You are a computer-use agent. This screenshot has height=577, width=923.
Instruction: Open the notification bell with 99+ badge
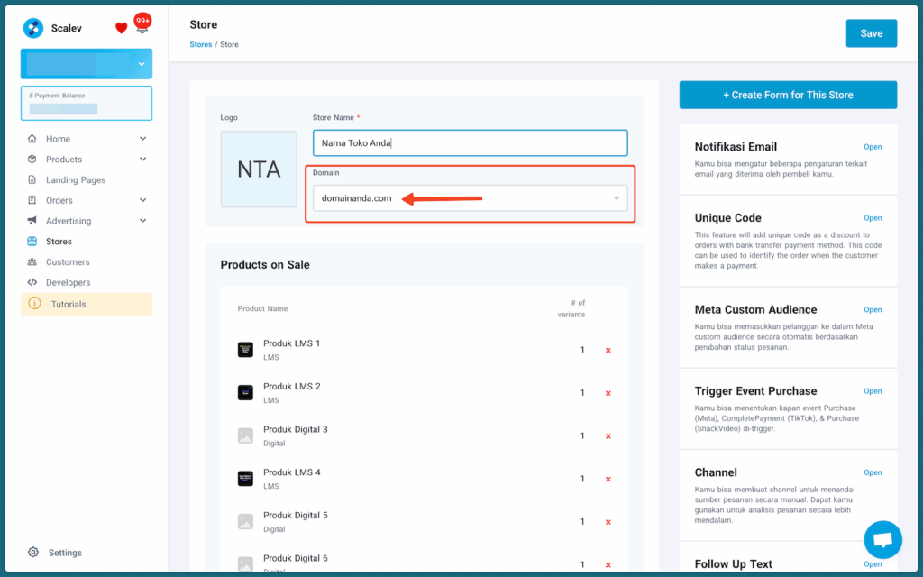(x=142, y=27)
